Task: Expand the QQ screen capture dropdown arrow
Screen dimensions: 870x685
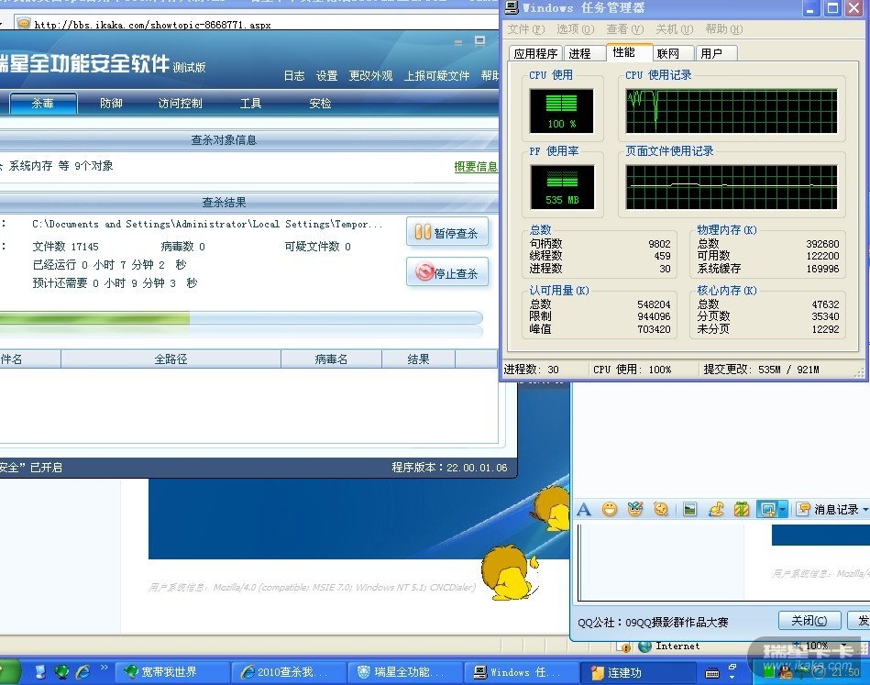Action: (x=783, y=509)
